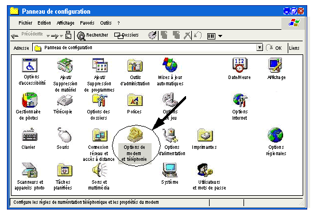Click the Rechercher toolbar button
Image resolution: width=317 pixels, height=213 pixels.
tap(93, 35)
